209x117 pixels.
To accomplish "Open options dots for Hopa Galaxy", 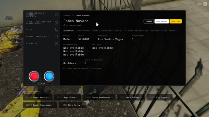I will (x=141, y=97).
